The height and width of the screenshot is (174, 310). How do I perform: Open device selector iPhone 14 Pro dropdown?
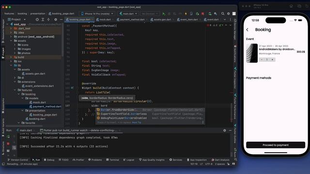click(x=97, y=14)
